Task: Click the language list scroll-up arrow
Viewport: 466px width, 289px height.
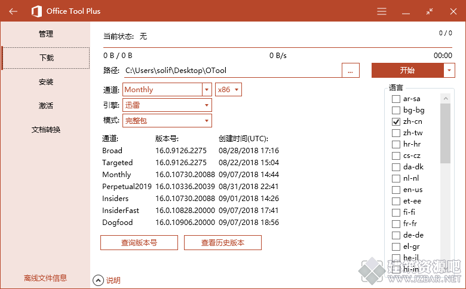Action: click(x=445, y=99)
